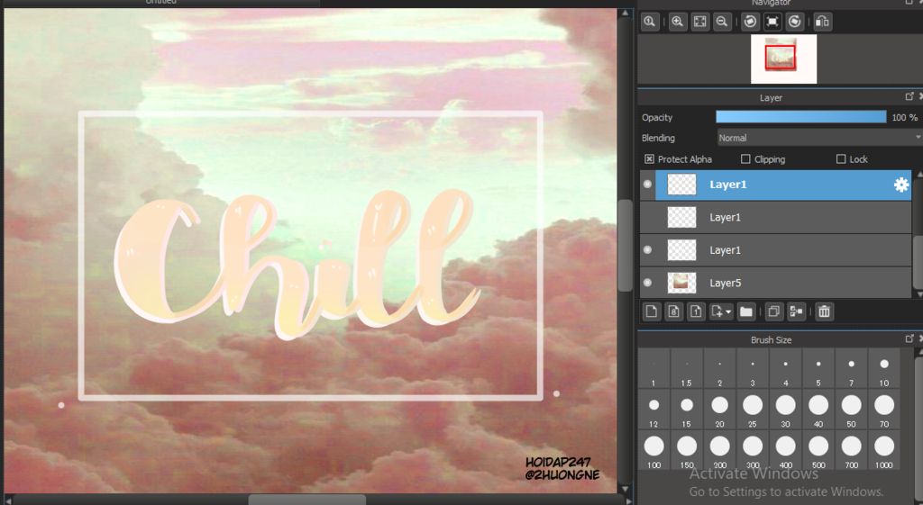Viewport: 923px width, 505px height.
Task: Flip the canvas view horizontally
Action: coord(823,22)
